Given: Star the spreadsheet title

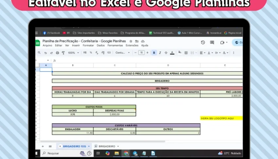Looking at the screenshot, I should coord(131,41).
